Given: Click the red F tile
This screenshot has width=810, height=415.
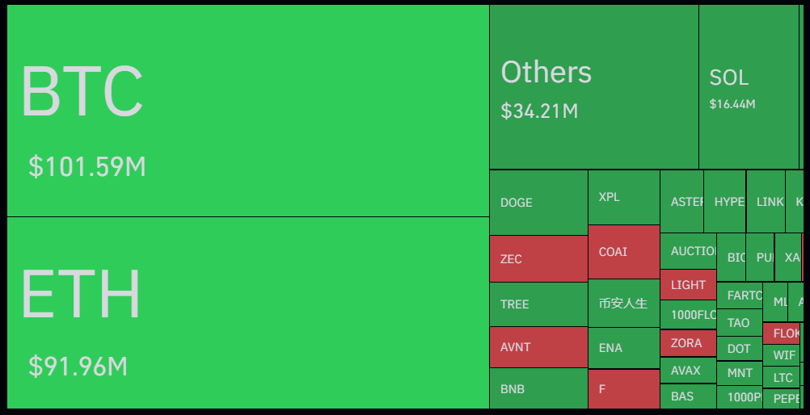Looking at the screenshot, I should pyautogui.click(x=623, y=388).
